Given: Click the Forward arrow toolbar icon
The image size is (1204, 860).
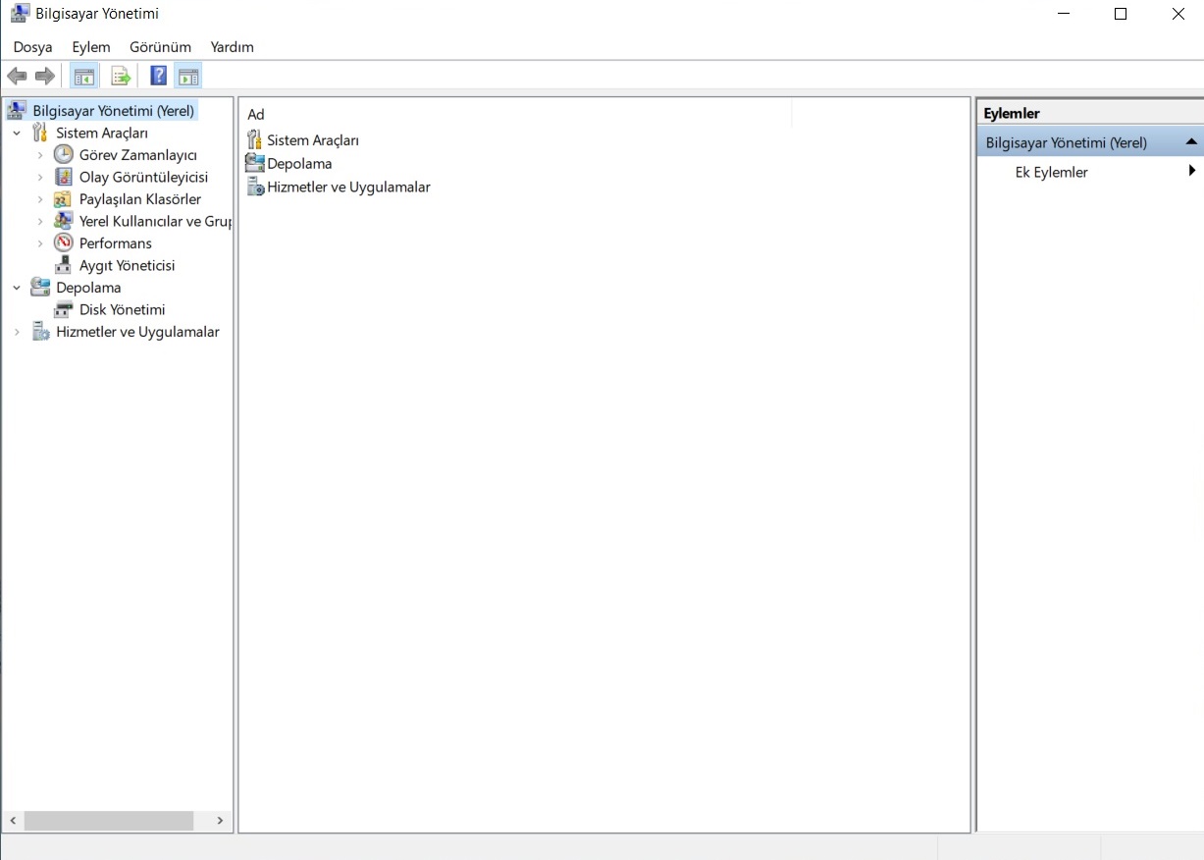Looking at the screenshot, I should pos(44,76).
